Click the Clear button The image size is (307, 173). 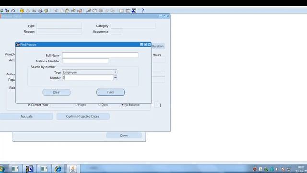pyautogui.click(x=56, y=92)
